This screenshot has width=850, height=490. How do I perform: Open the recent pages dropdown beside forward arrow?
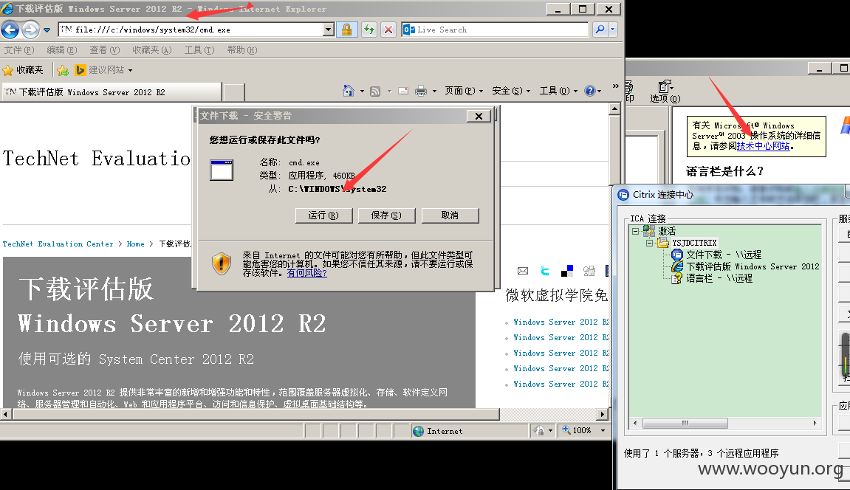click(x=47, y=30)
